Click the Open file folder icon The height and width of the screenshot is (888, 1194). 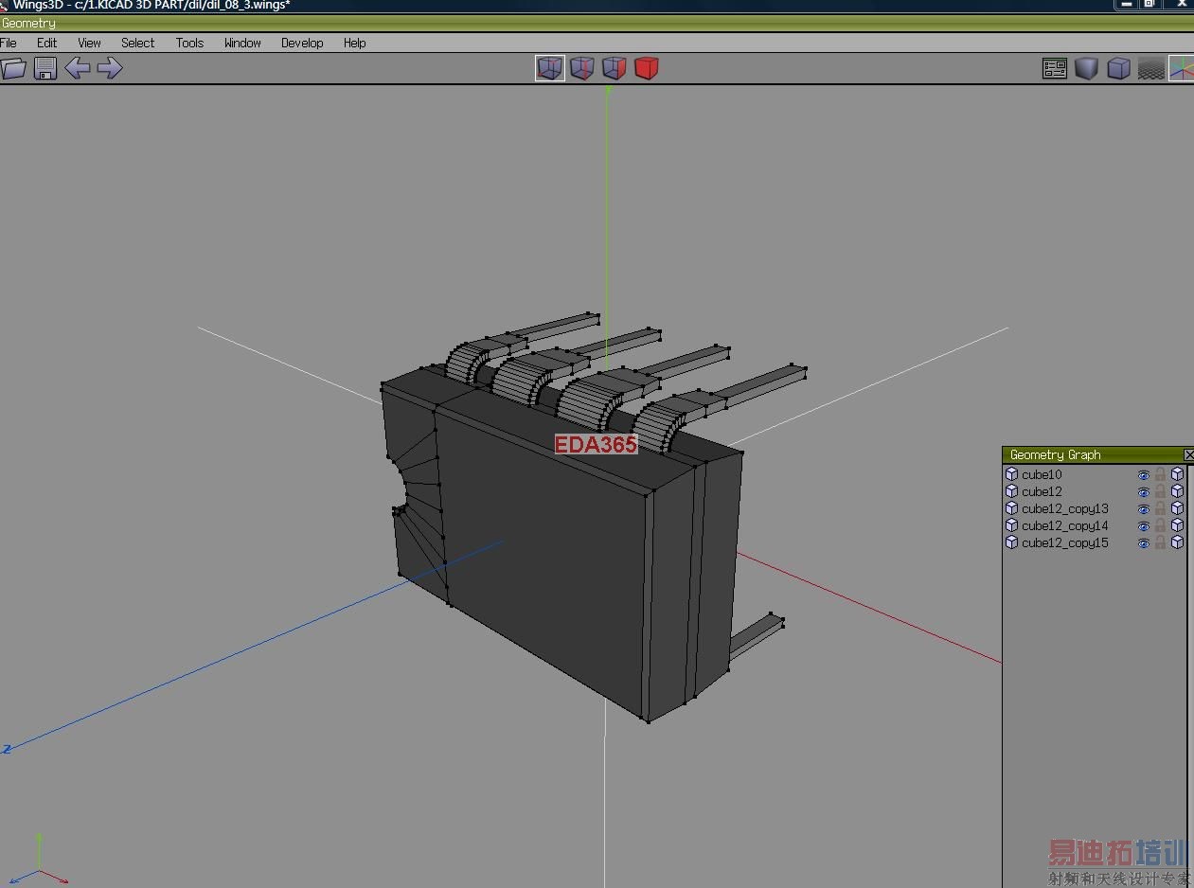click(x=13, y=68)
